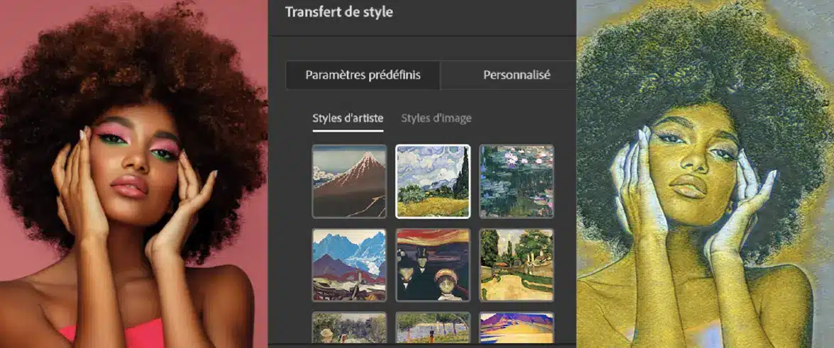Click the Transfert de style panel title
The height and width of the screenshot is (348, 834).
[339, 12]
